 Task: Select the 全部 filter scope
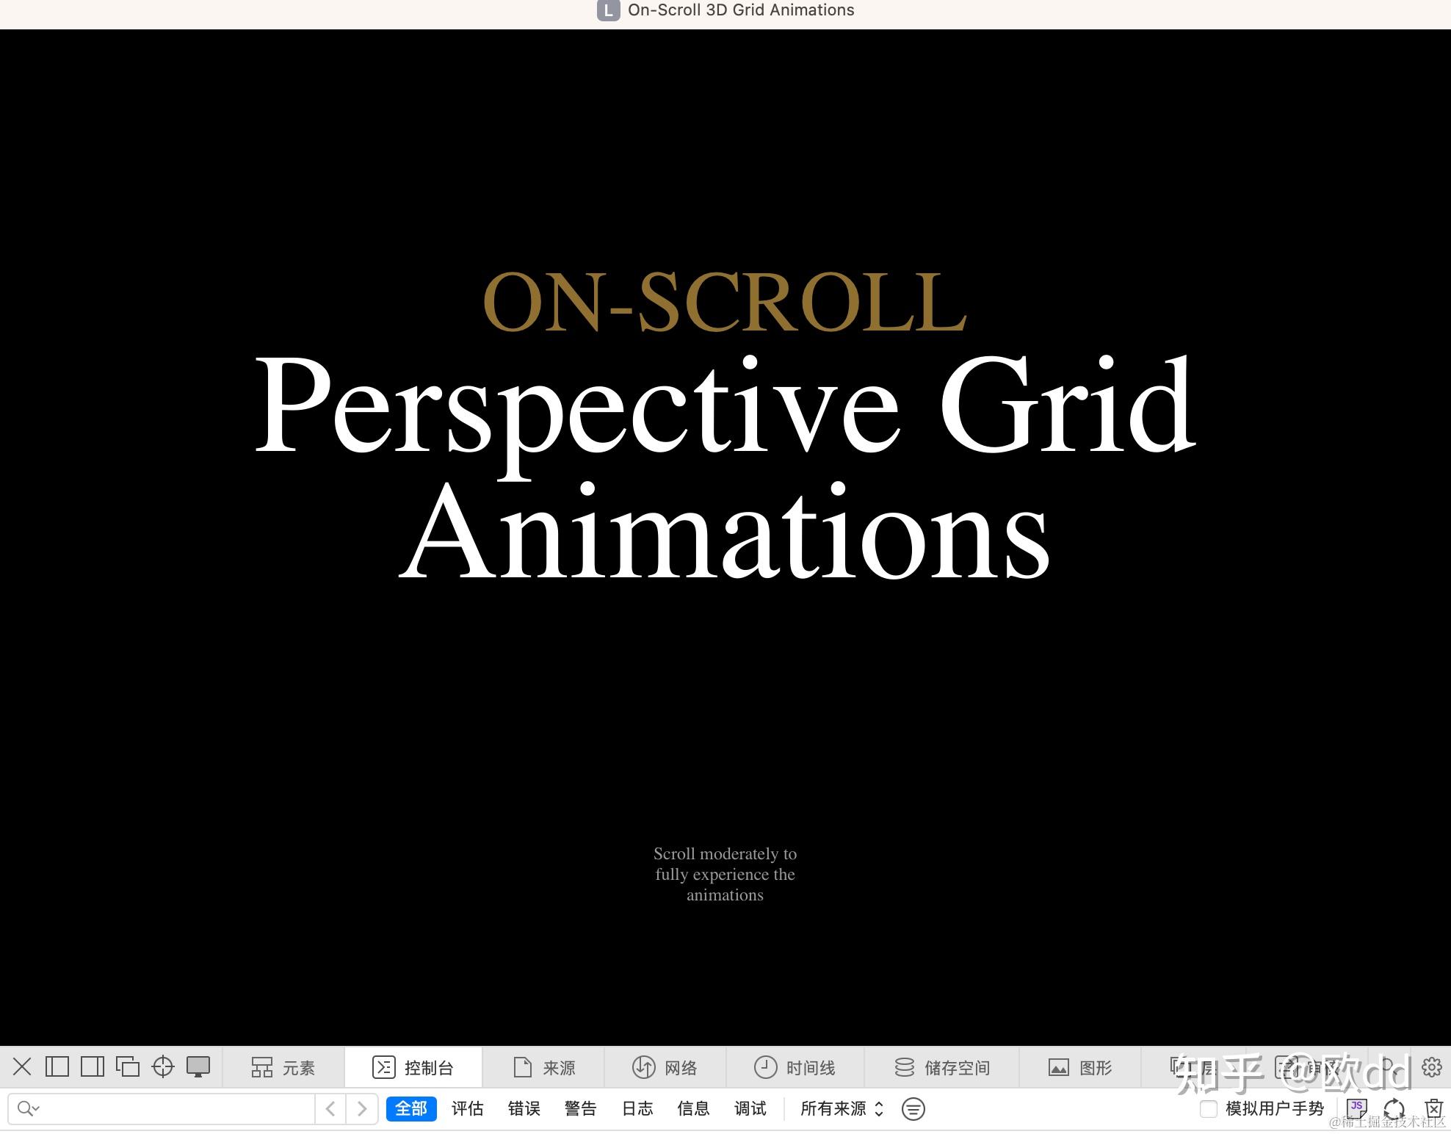coord(410,1109)
